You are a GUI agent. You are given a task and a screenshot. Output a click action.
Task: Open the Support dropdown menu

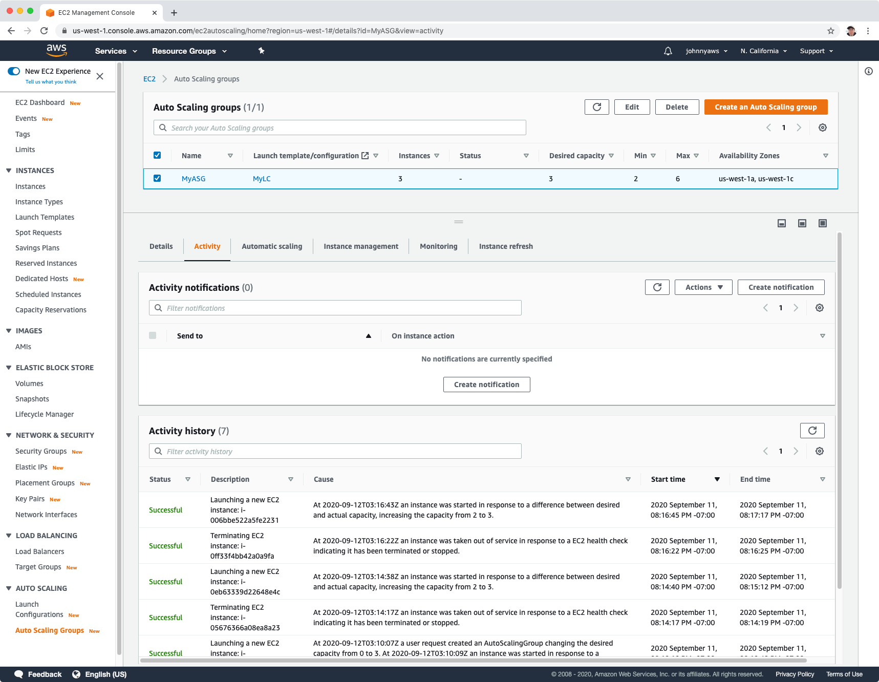click(817, 51)
